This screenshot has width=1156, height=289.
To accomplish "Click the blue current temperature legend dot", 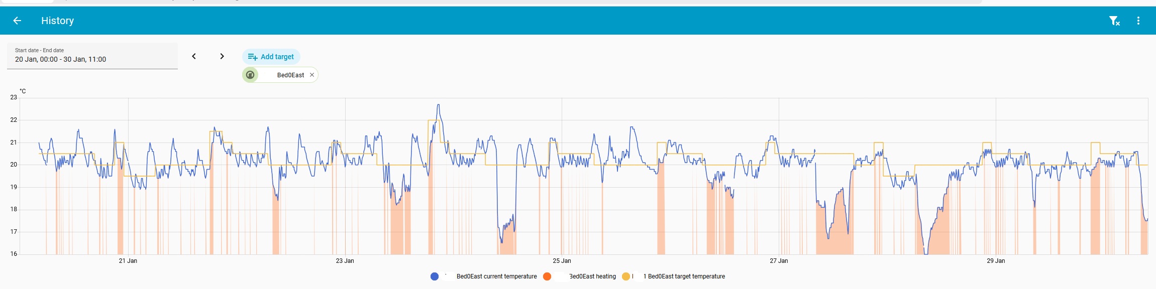I will click(x=435, y=276).
